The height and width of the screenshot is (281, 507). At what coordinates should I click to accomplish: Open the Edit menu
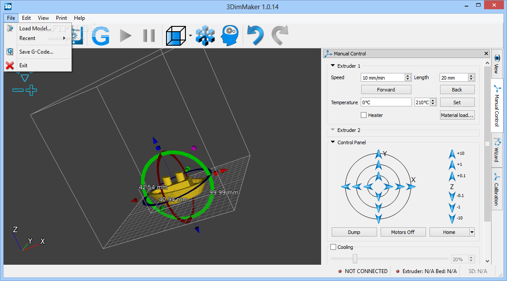click(x=26, y=18)
